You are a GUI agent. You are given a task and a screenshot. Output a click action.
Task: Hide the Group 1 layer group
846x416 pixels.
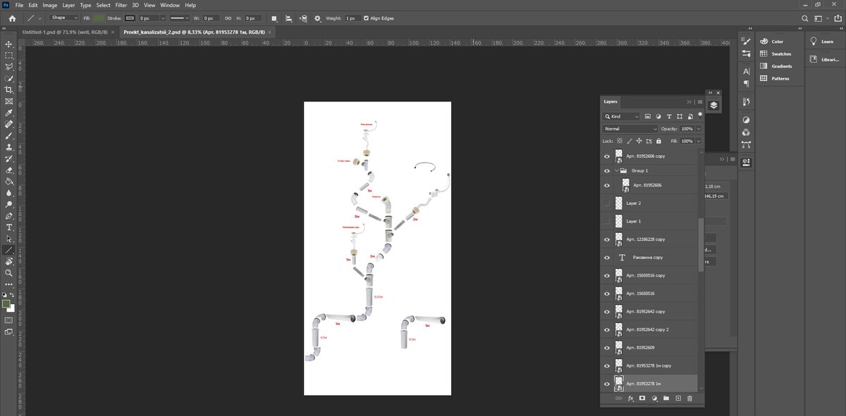coord(607,170)
